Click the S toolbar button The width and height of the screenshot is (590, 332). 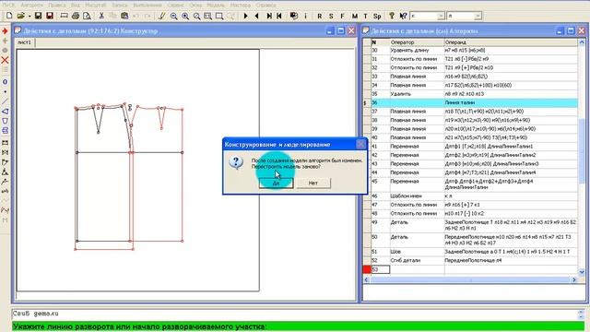click(331, 17)
